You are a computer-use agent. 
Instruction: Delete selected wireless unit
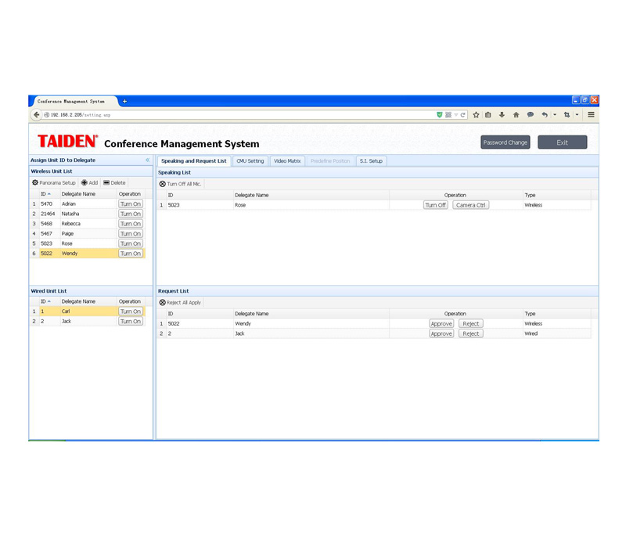point(114,183)
